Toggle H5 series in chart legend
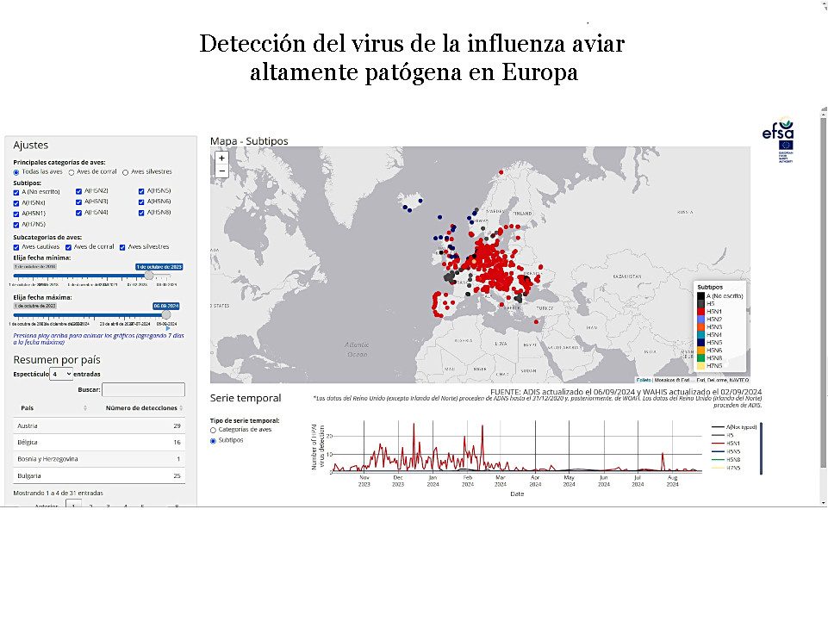This screenshot has width=828, height=621. pyautogui.click(x=723, y=435)
